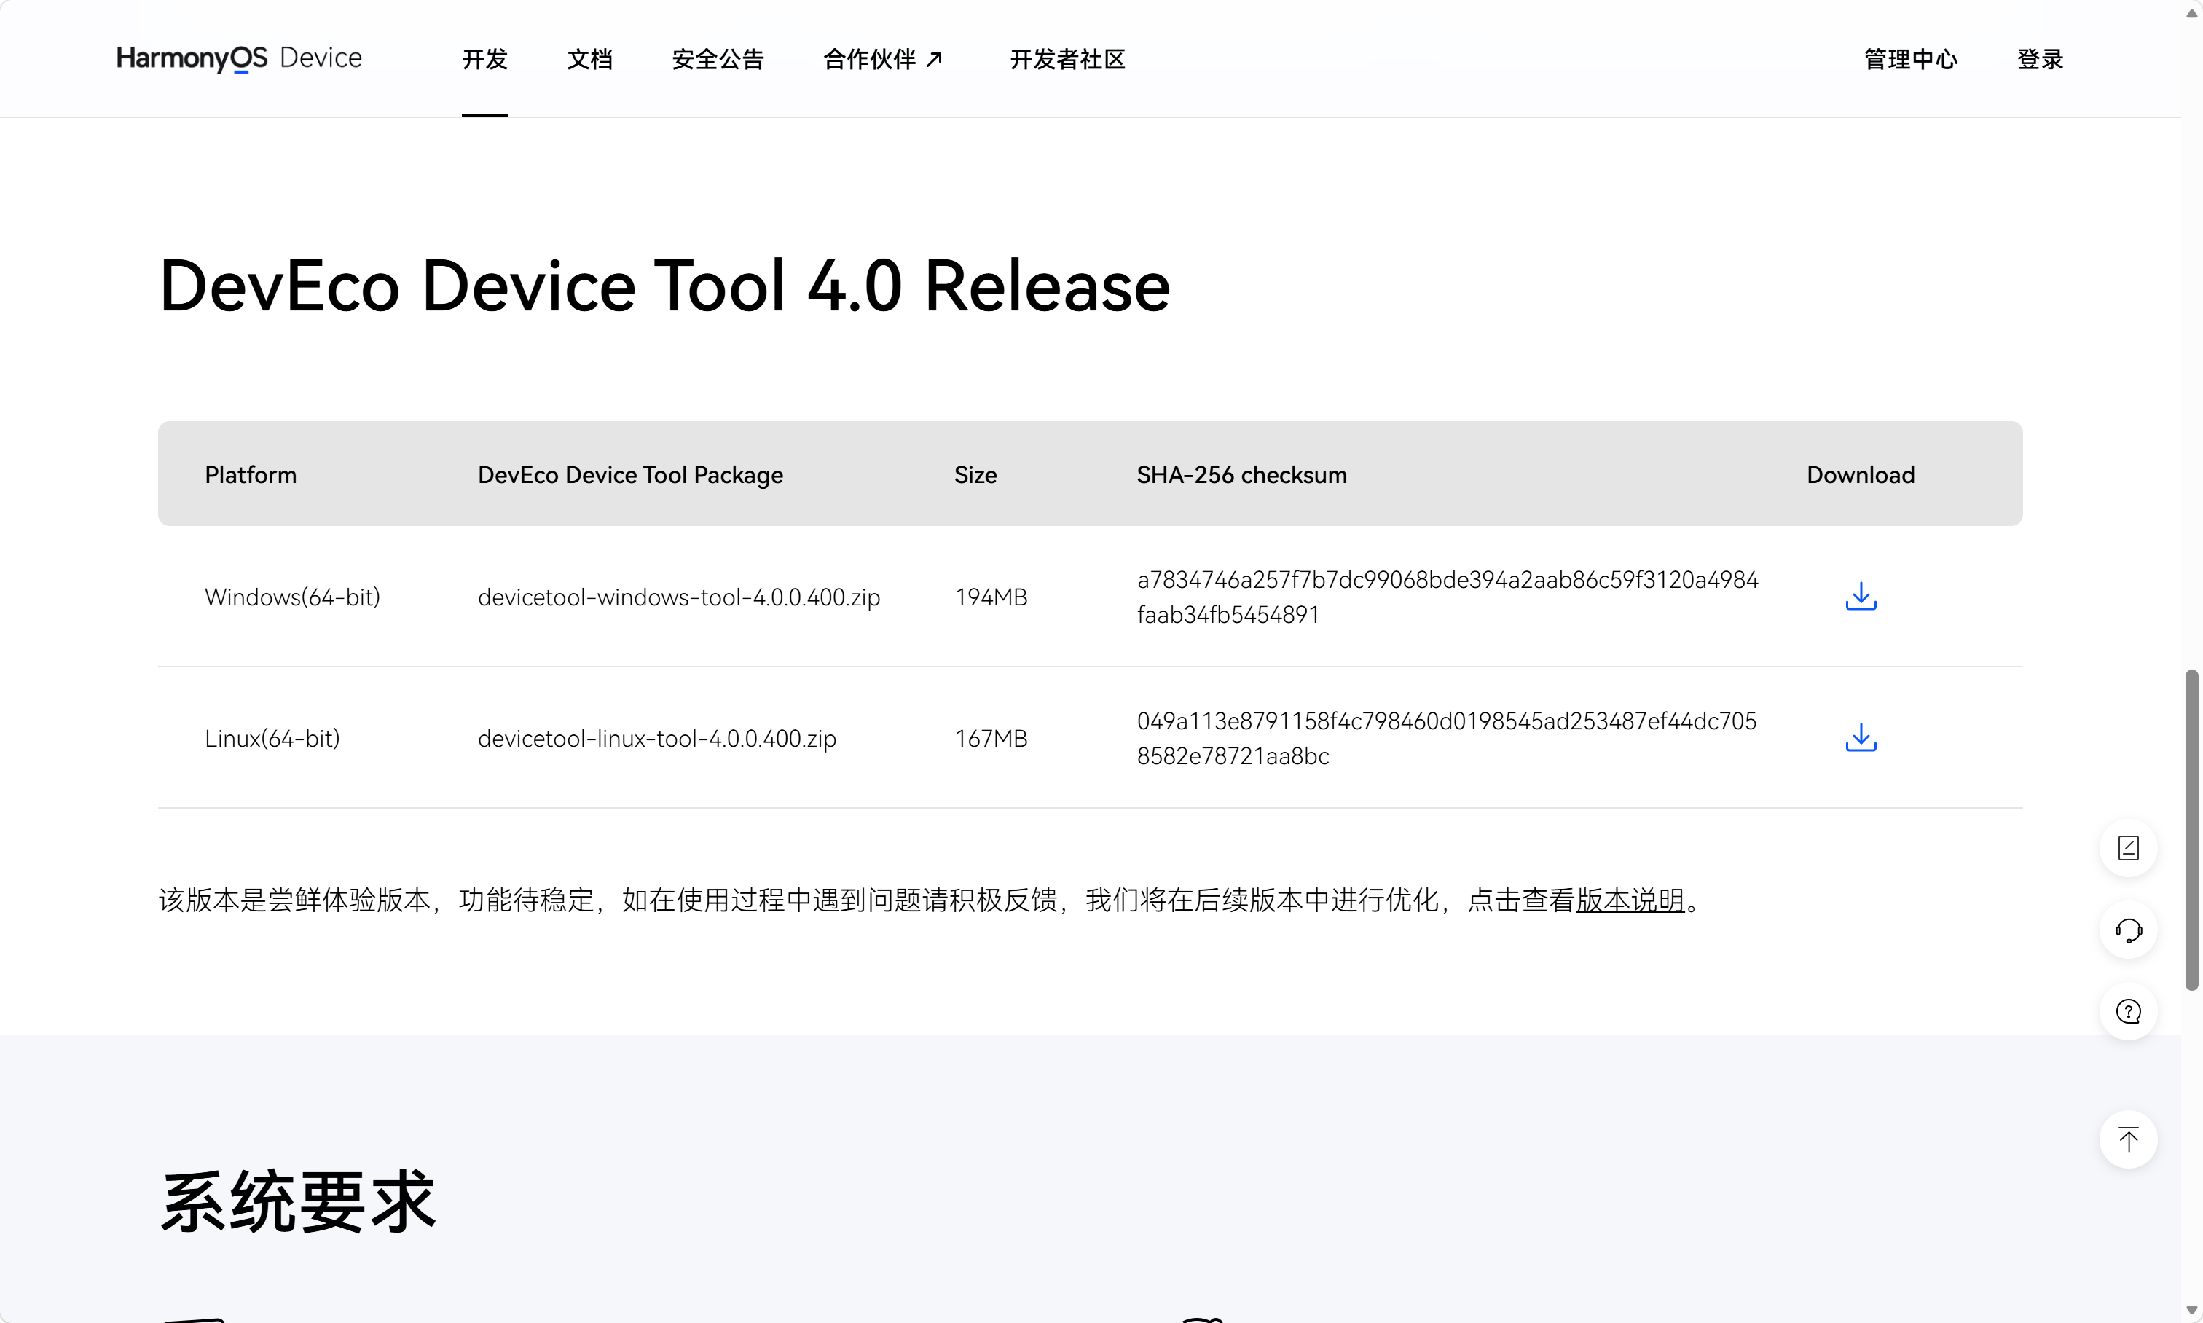Image resolution: width=2203 pixels, height=1323 pixels.
Task: Click the Linux(64-bit) platform cell
Action: tap(272, 738)
